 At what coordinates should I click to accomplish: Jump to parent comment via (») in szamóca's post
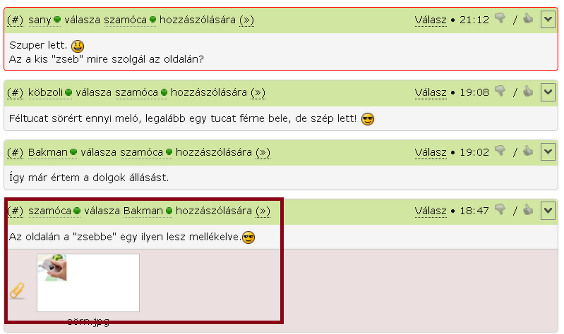click(263, 211)
